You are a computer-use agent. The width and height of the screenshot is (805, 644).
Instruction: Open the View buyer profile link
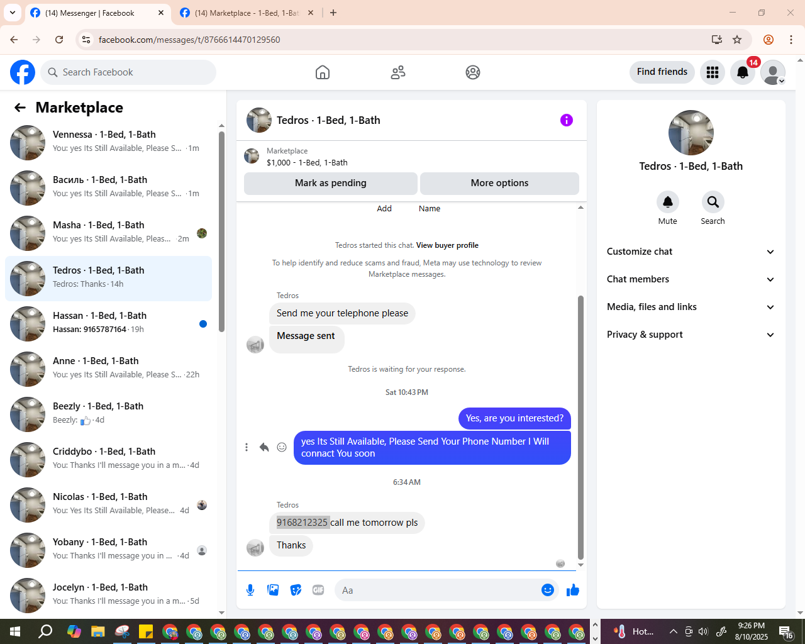[x=447, y=245]
